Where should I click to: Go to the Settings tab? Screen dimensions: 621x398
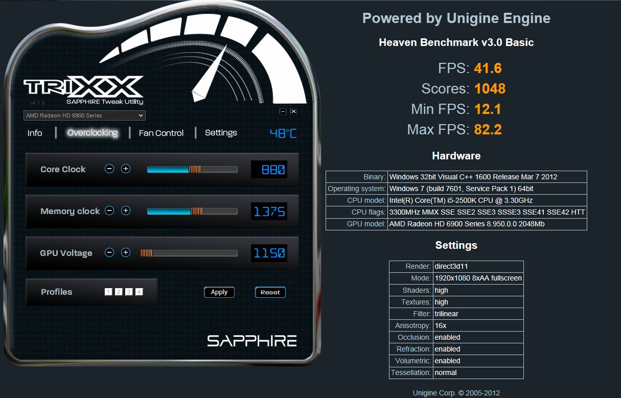point(221,133)
